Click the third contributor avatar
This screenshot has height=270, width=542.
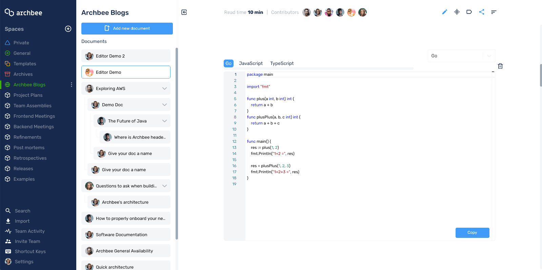pos(329,13)
